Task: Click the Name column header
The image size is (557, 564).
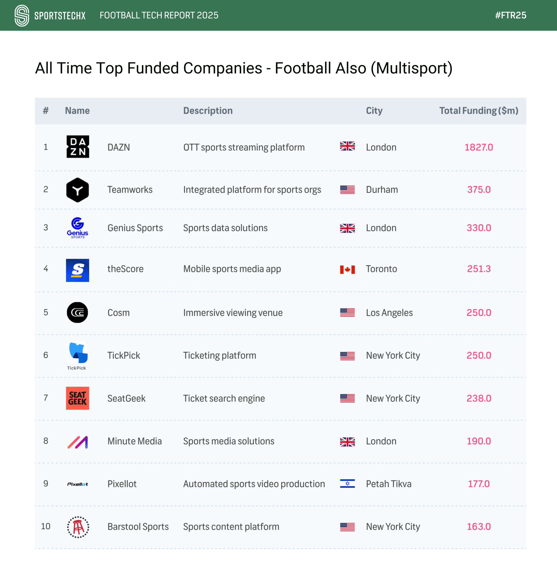Action: [x=77, y=111]
